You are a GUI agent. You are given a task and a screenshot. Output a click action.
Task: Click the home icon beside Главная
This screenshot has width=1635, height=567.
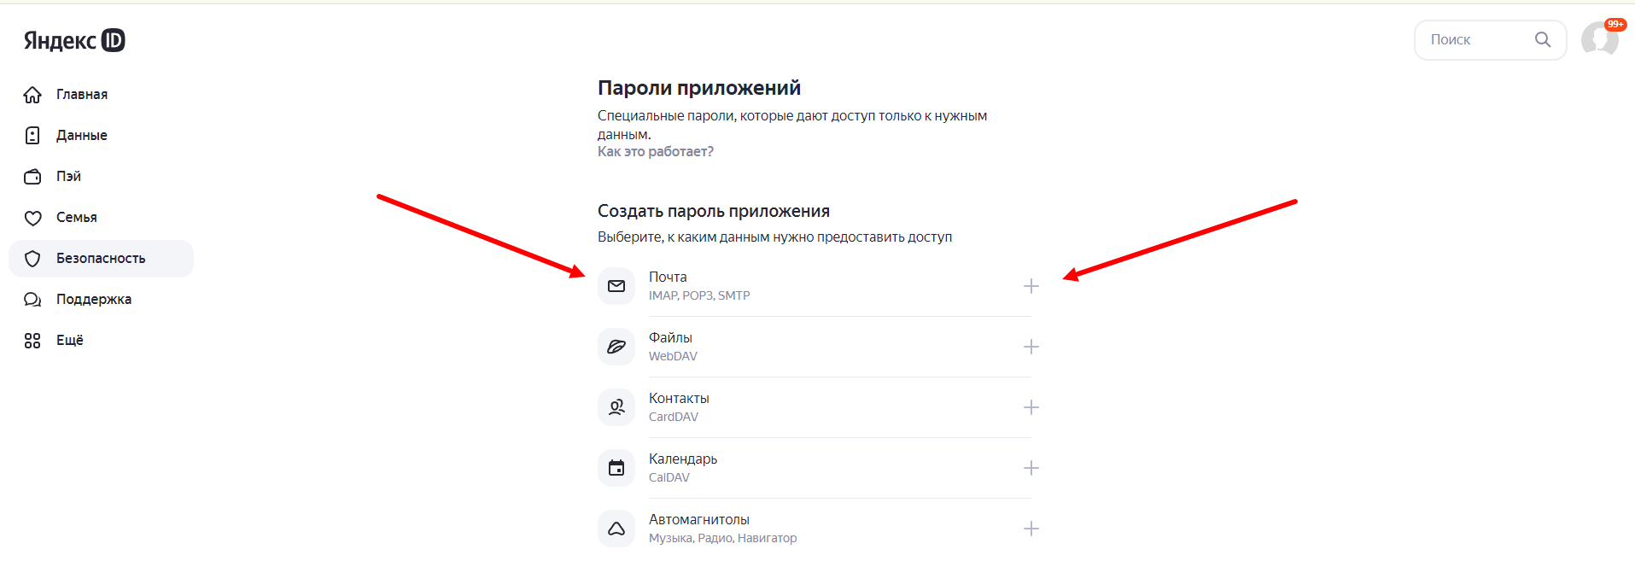32,95
